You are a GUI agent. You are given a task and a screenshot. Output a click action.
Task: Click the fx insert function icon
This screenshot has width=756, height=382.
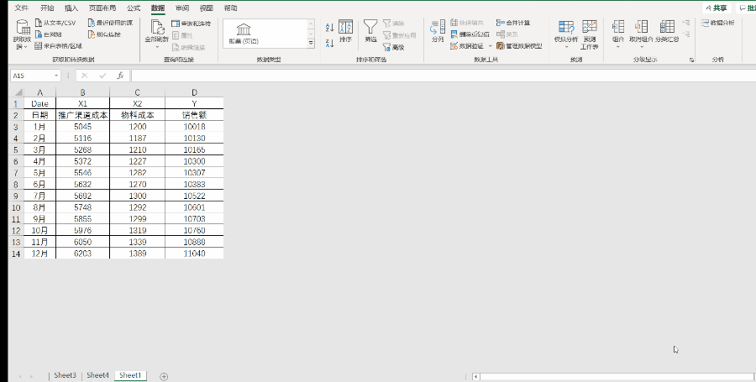click(120, 76)
